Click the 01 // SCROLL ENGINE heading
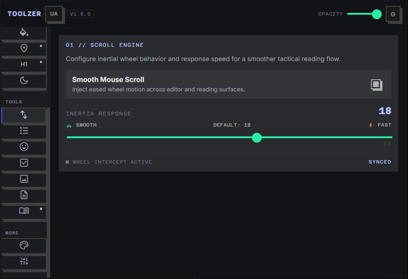This screenshot has width=408, height=279. 105,45
